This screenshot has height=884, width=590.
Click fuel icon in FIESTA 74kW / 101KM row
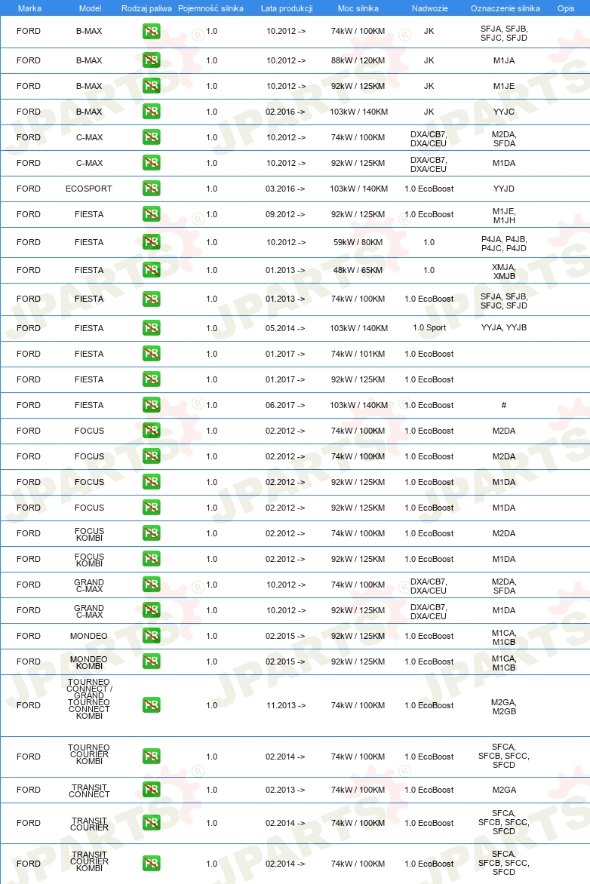[151, 354]
